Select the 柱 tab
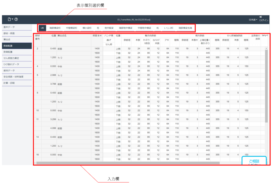Viewport: 272px width, 183px height. [x=98, y=28]
